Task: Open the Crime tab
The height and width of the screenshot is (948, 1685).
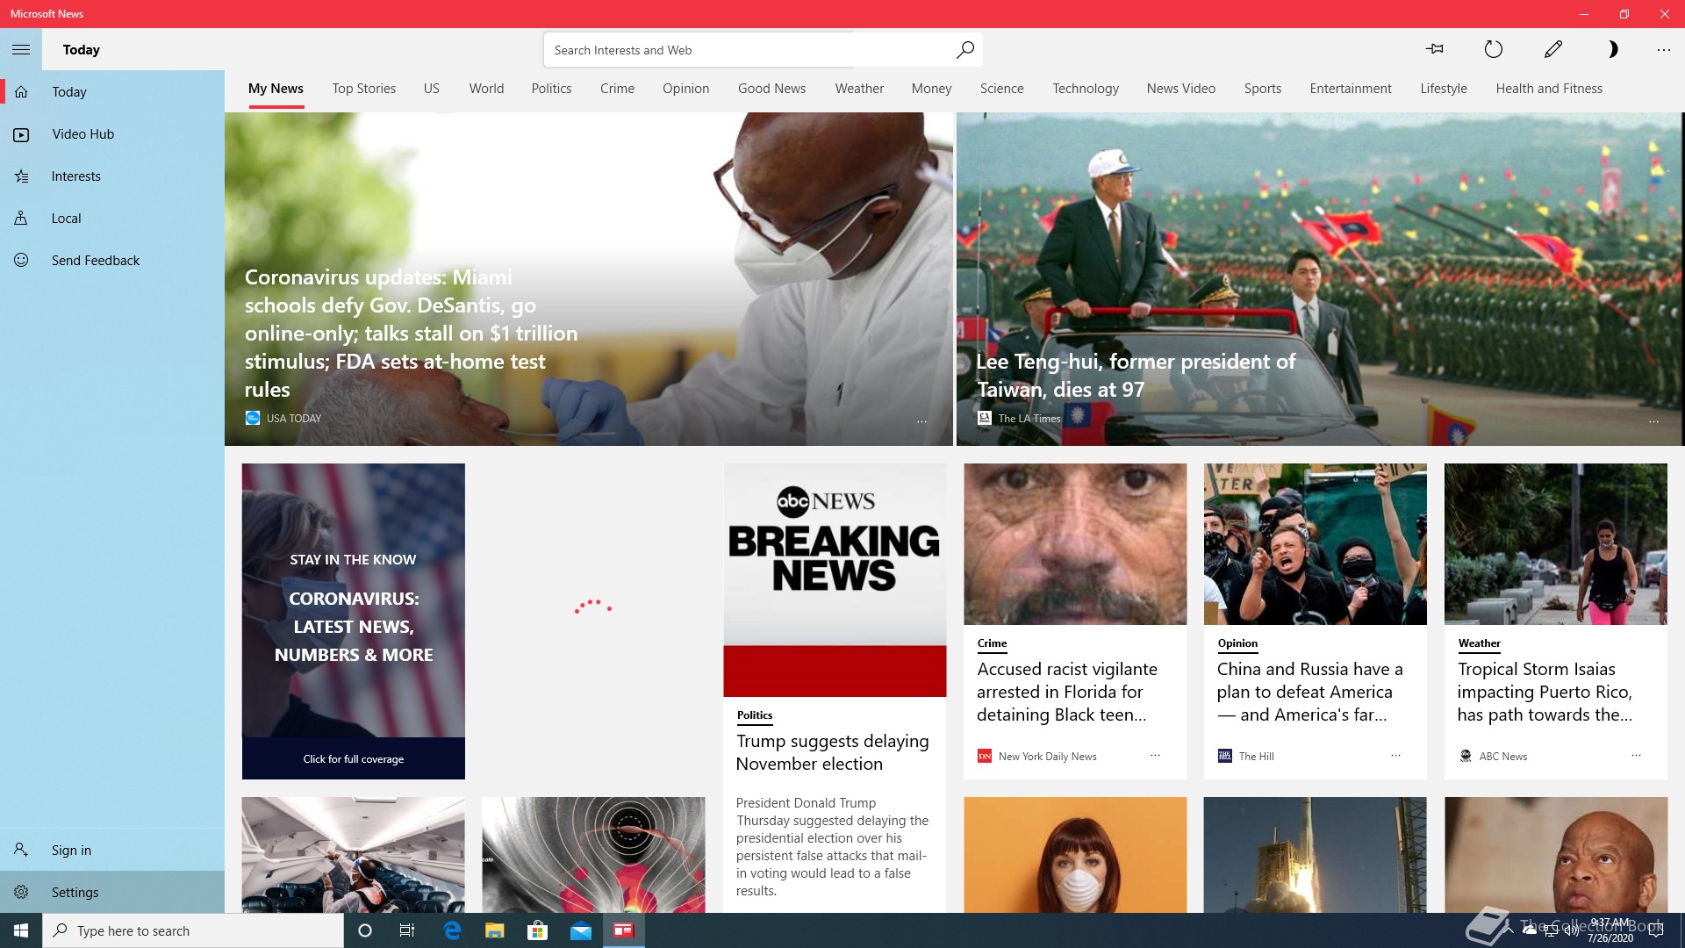Action: pyautogui.click(x=617, y=89)
